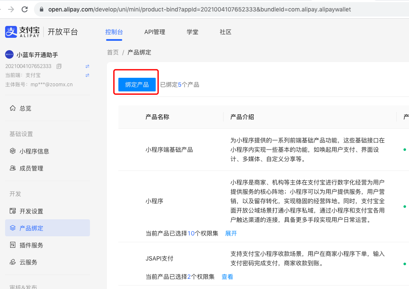This screenshot has width=409, height=289.
Task: Click the 成员管理 people icon
Action: coord(13,168)
